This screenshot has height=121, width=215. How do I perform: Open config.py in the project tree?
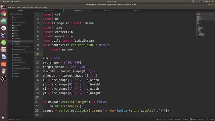point(17,44)
